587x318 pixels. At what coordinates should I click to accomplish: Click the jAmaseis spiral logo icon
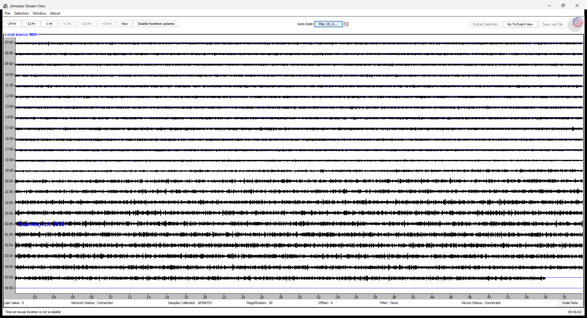tap(575, 24)
